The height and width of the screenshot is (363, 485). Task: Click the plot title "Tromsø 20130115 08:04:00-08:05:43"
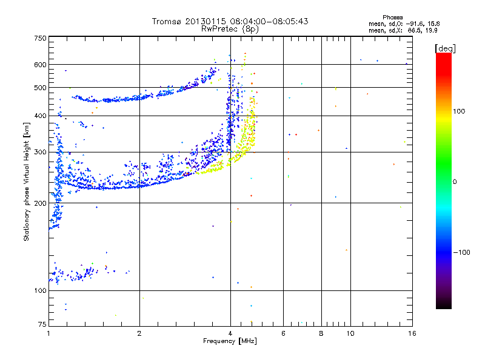[x=230, y=21]
